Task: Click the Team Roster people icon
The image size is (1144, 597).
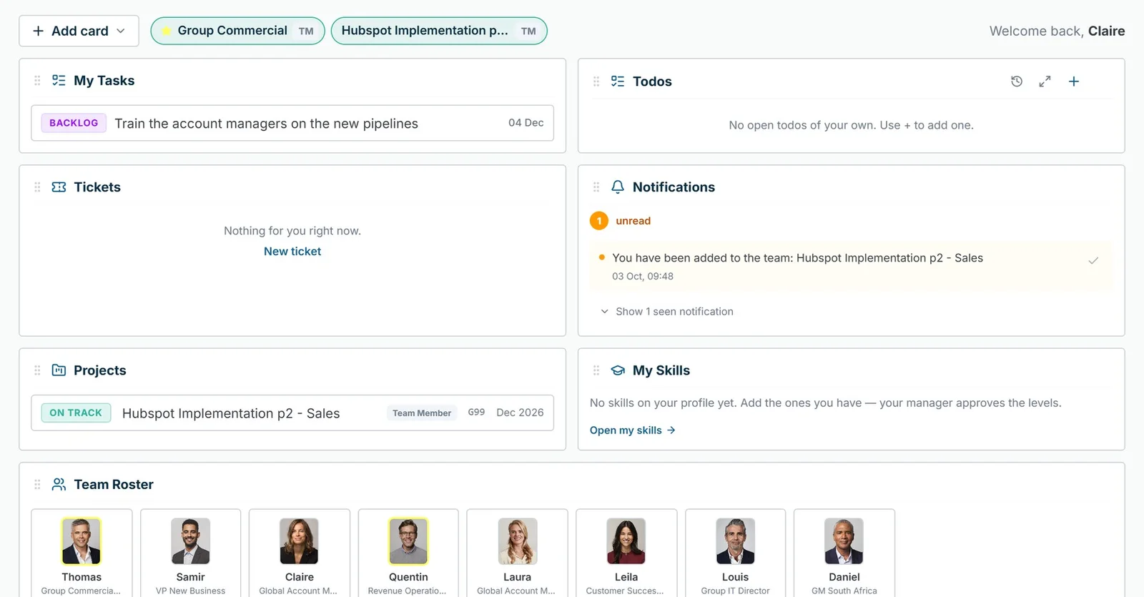Action: [x=59, y=485]
